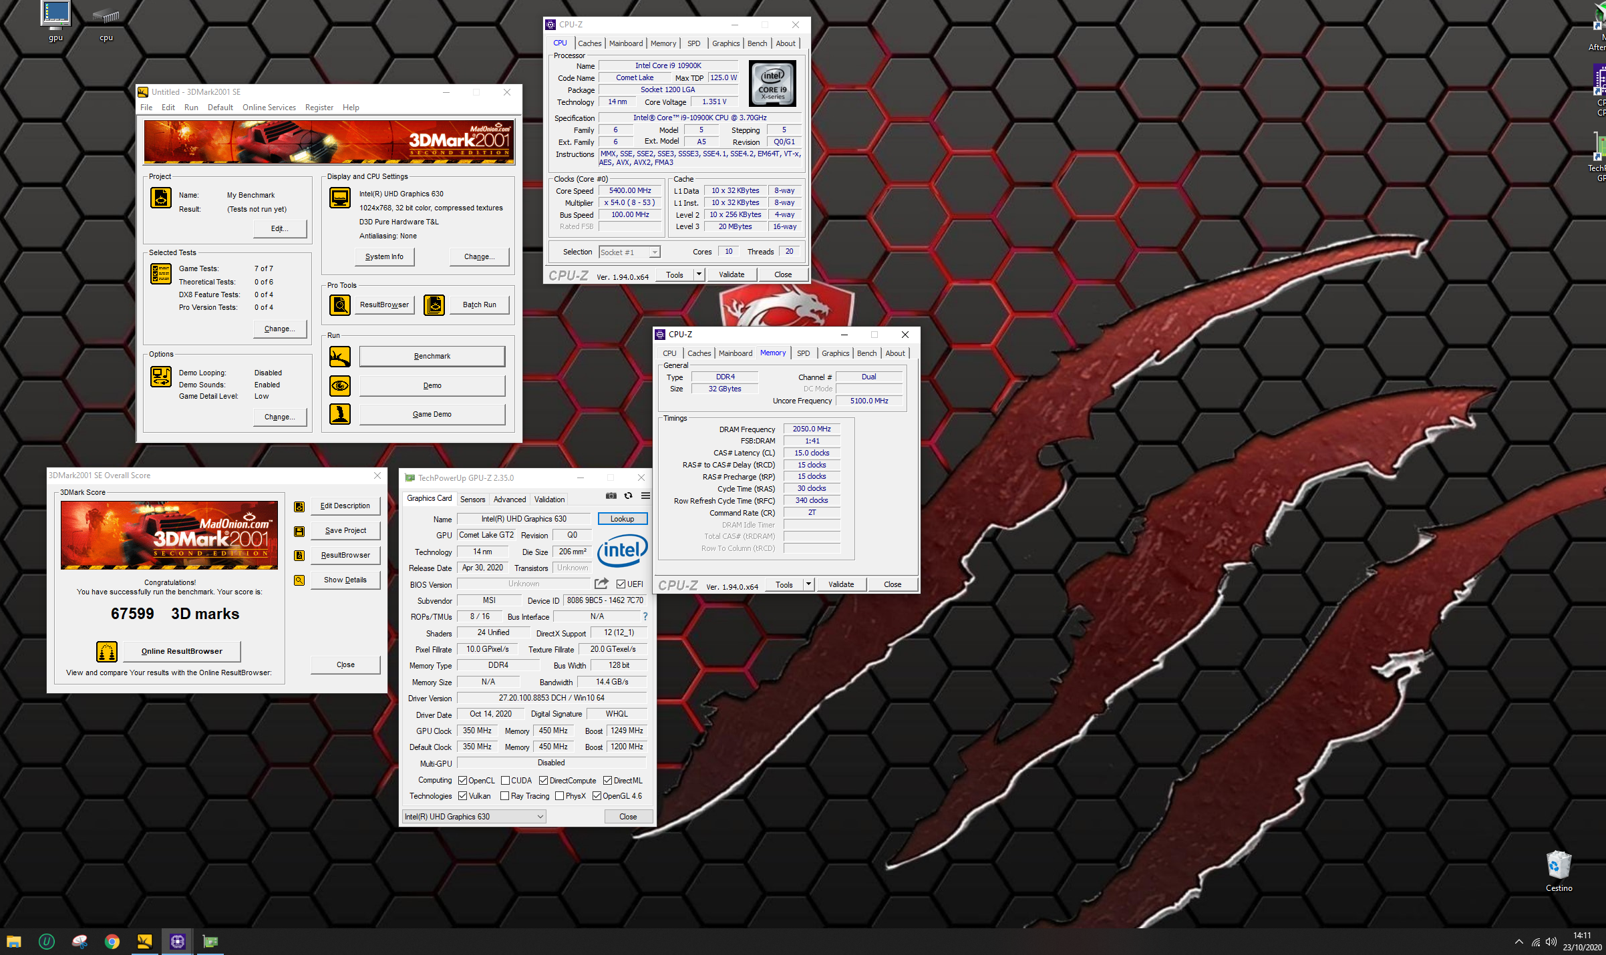The width and height of the screenshot is (1606, 955).
Task: Toggle the Vulkan checkbox
Action: [x=462, y=796]
